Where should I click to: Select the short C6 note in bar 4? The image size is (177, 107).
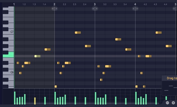click(142, 73)
